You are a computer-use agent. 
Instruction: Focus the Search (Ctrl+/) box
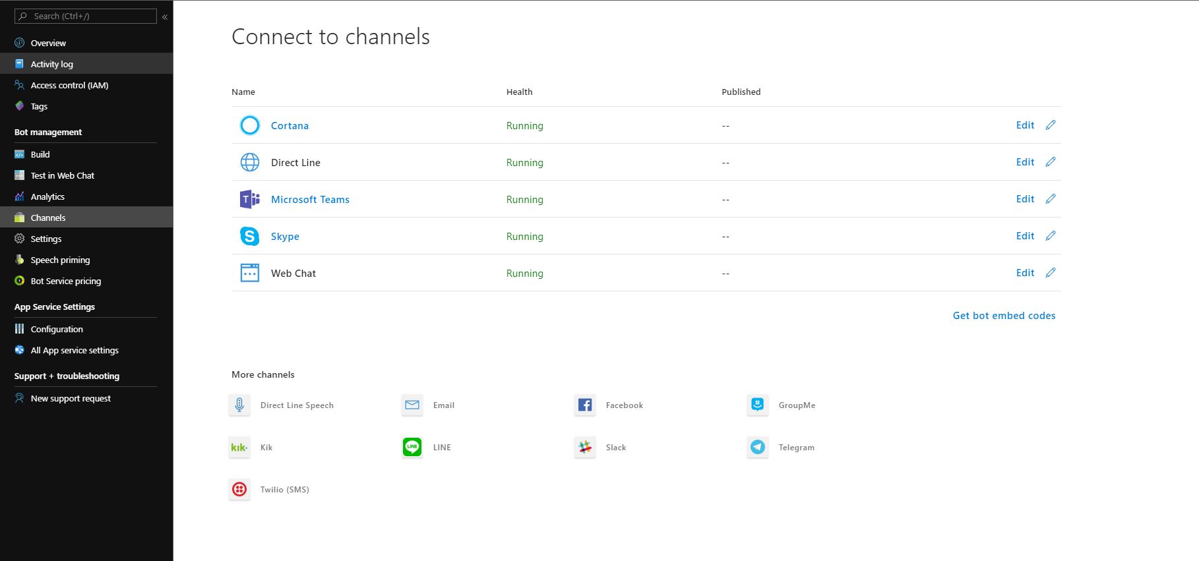tap(86, 16)
